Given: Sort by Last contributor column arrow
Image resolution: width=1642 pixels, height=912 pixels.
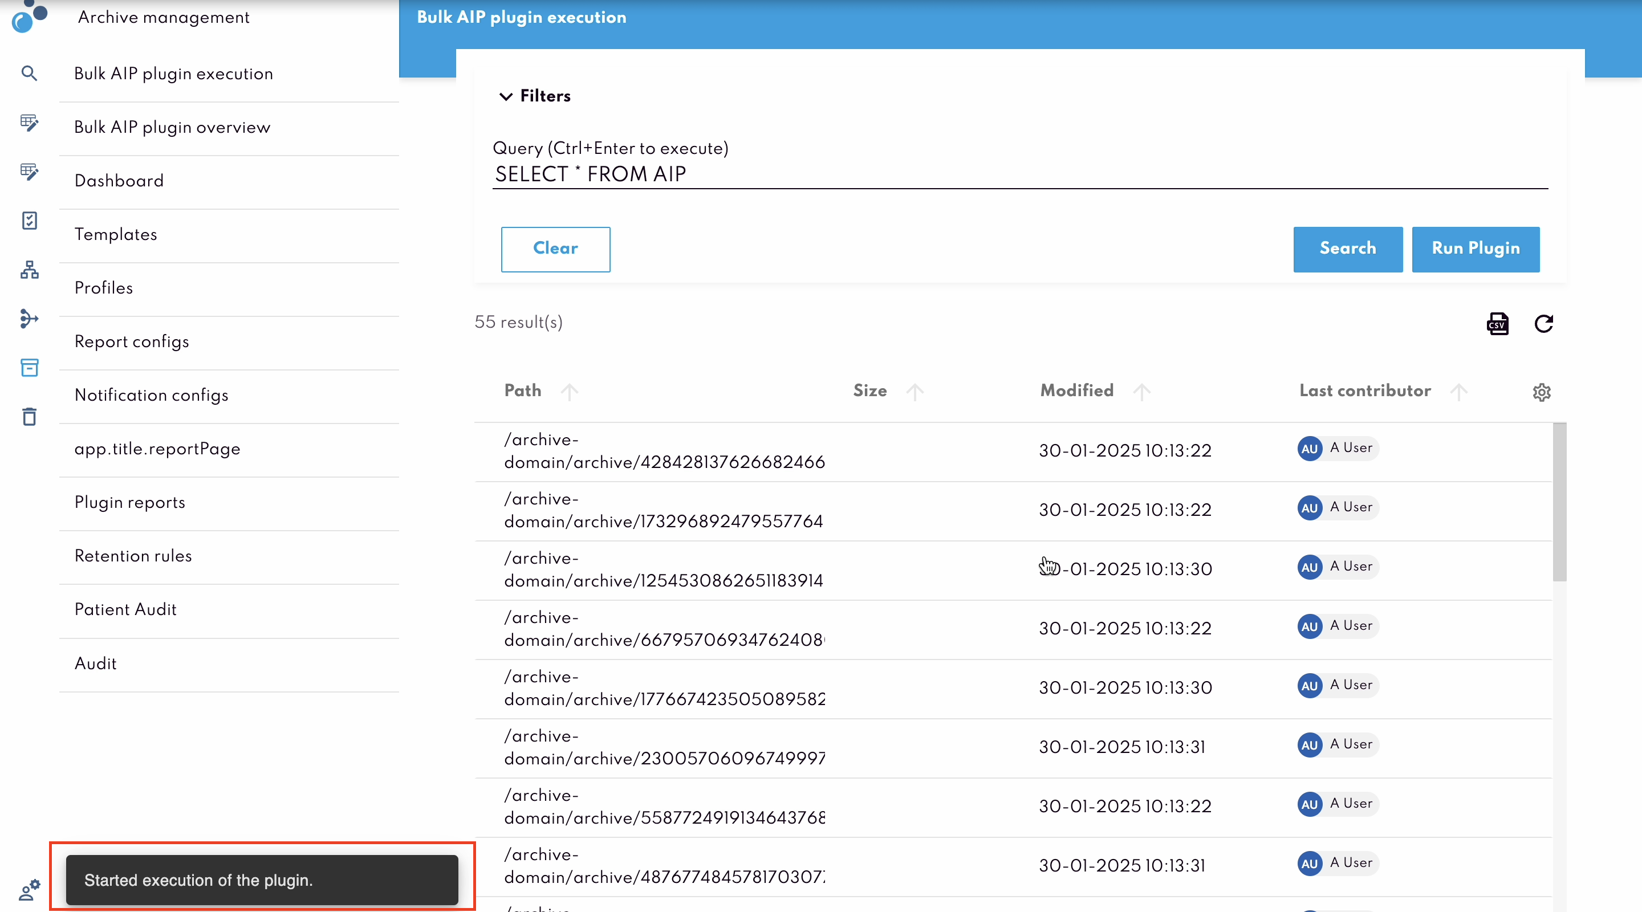Looking at the screenshot, I should click(x=1458, y=392).
